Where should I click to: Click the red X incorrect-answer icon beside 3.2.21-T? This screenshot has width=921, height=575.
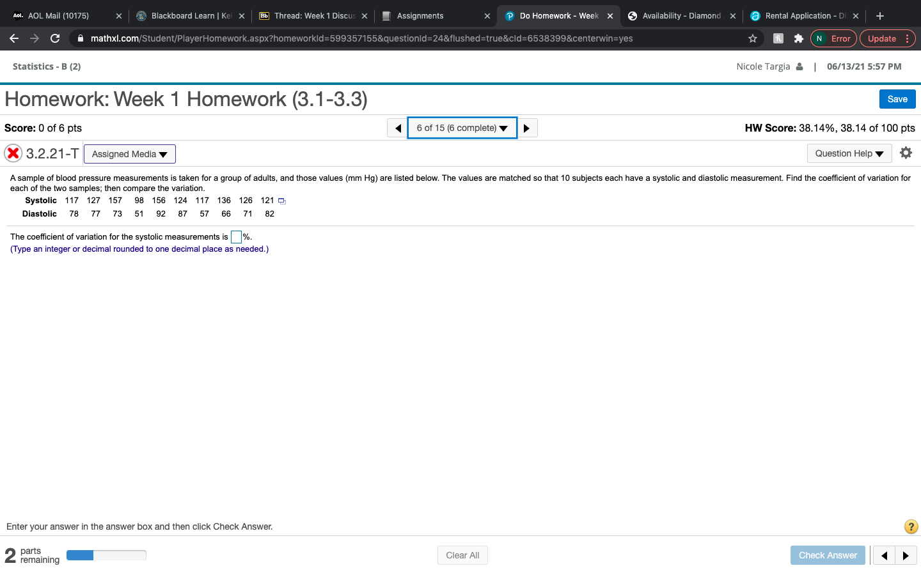click(x=13, y=153)
